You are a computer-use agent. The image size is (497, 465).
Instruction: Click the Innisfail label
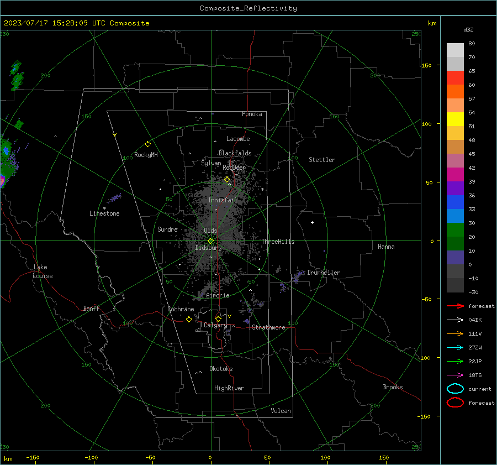pos(223,200)
